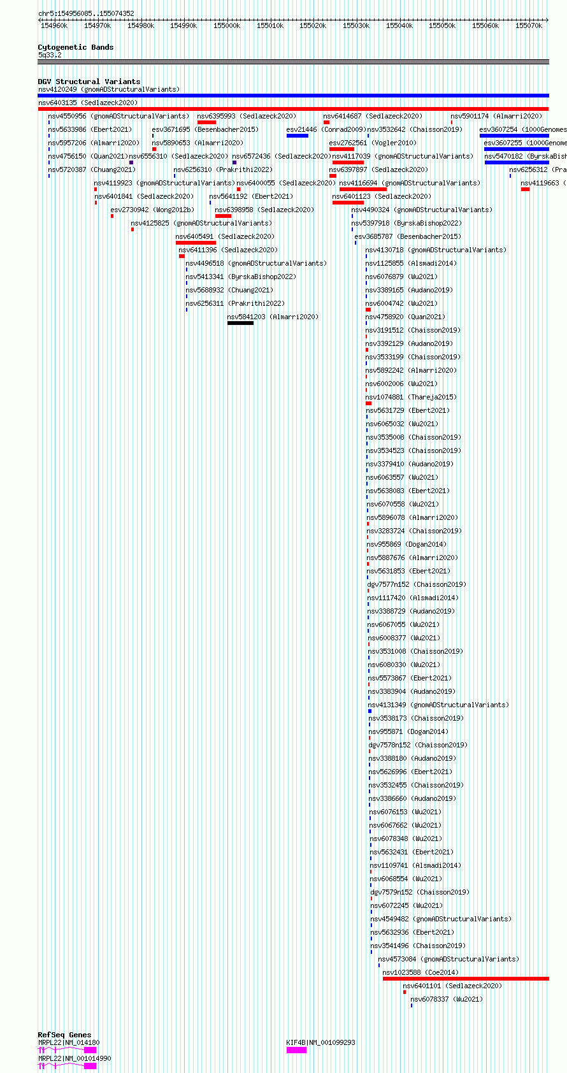This screenshot has height=1073, width=567.
Task: Click the chr5:154956085..155074352 region label
Action: coord(86,13)
